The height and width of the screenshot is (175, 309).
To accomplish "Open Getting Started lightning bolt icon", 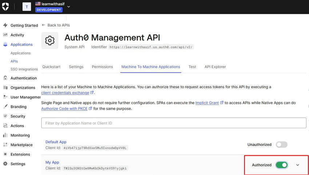I will tap(5, 25).
